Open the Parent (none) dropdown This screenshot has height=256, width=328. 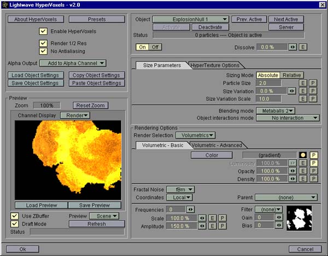pos(286,198)
